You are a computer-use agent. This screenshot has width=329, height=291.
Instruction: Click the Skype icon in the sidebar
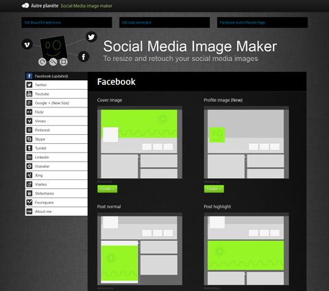click(x=29, y=139)
